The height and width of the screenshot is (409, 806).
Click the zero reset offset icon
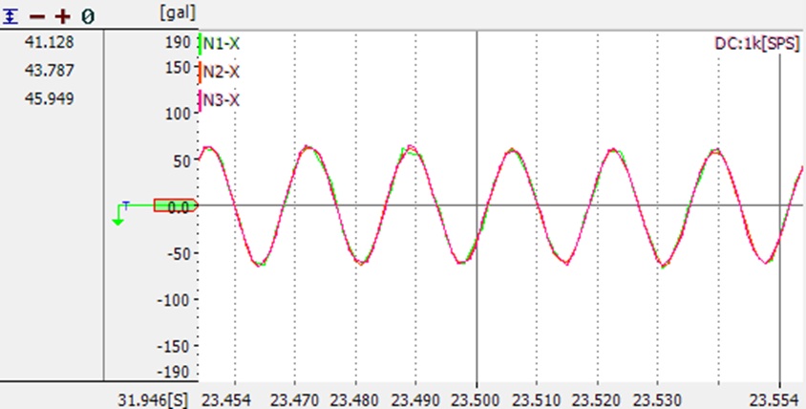point(87,17)
